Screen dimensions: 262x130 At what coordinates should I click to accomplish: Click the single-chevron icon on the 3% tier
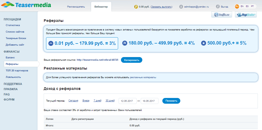51,44
